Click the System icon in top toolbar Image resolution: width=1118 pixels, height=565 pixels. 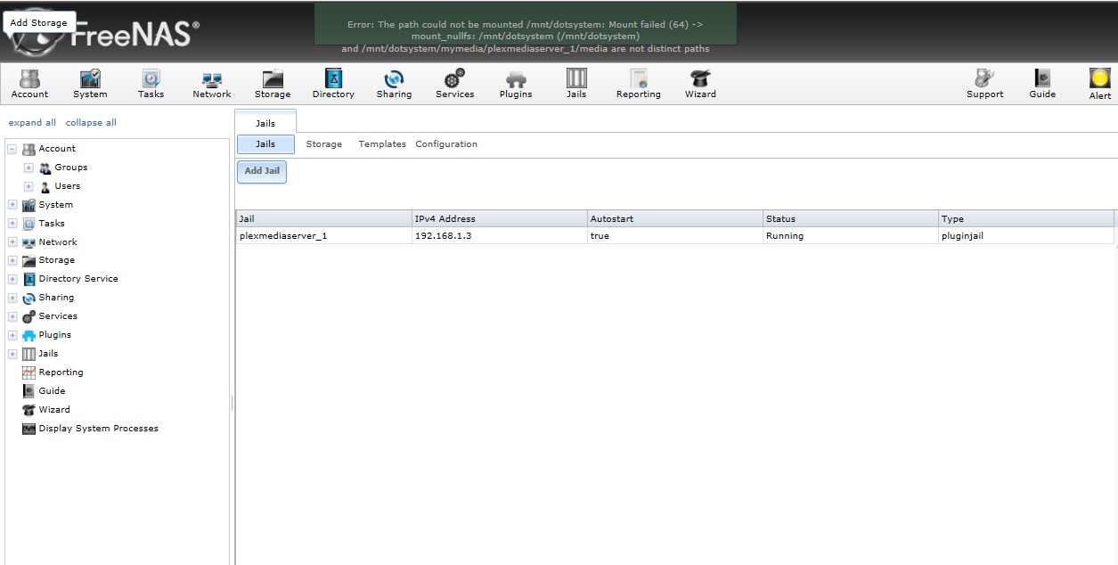[90, 84]
